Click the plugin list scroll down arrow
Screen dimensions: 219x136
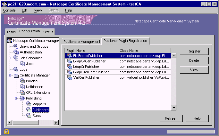click(x=174, y=108)
